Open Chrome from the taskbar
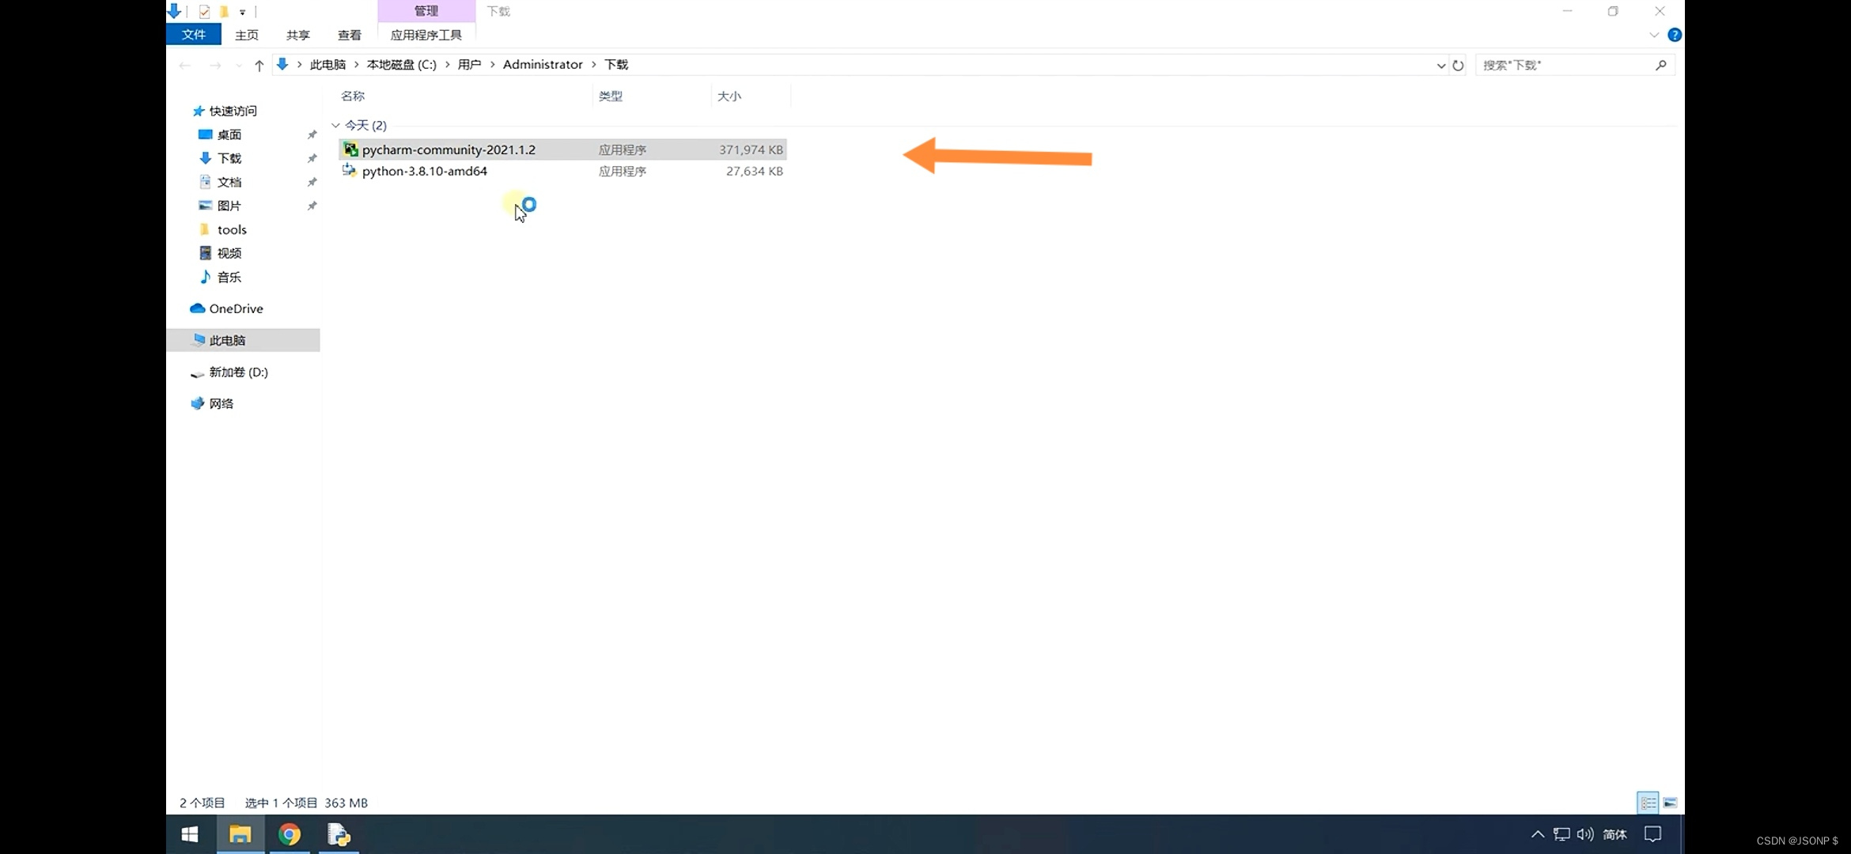This screenshot has width=1851, height=854. coord(290,835)
